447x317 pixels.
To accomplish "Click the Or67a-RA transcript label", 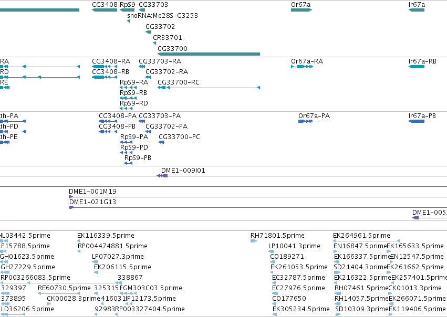I will (x=307, y=61).
